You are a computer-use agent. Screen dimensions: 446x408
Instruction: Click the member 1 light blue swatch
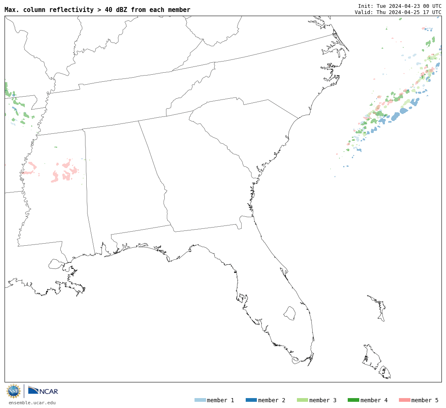pos(200,400)
